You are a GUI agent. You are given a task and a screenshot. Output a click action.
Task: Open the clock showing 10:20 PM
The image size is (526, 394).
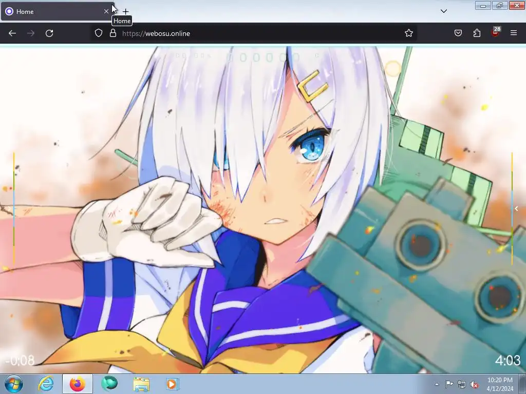tap(500, 384)
